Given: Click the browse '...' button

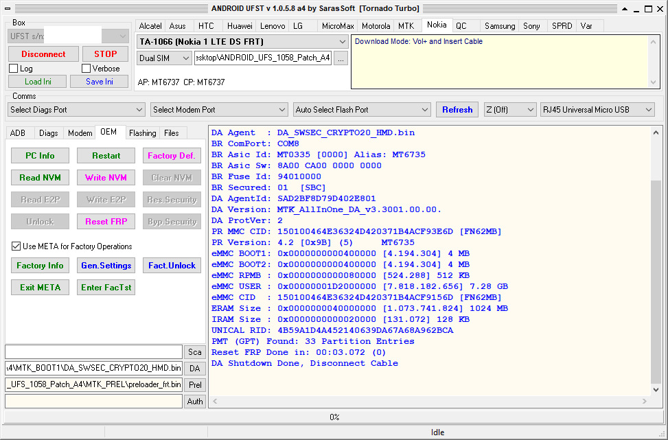Looking at the screenshot, I should click(341, 58).
